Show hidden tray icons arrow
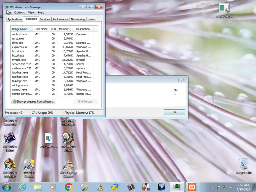Viewport: 256px width, 192px height. (x=212, y=187)
